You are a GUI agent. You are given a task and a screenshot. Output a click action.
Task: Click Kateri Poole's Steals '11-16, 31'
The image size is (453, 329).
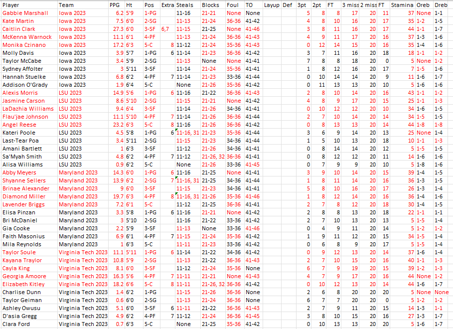(x=188, y=133)
